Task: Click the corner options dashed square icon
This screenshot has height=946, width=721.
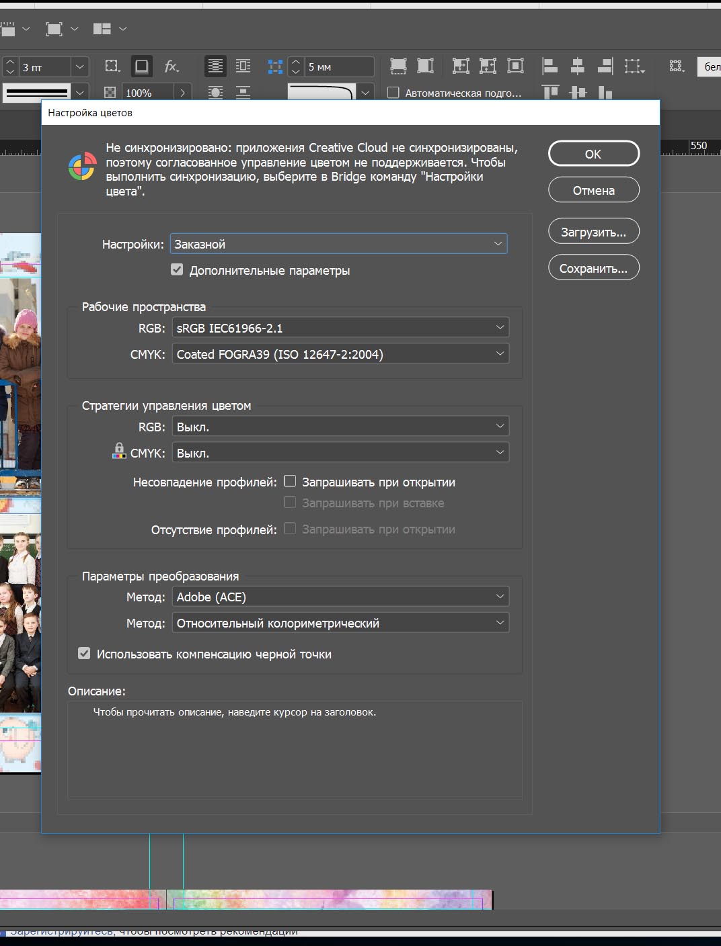Action: coord(112,67)
